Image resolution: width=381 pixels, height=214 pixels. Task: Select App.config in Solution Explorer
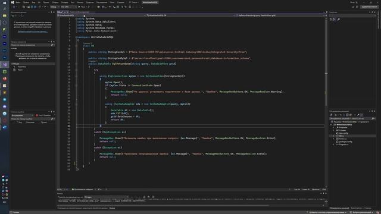(x=343, y=133)
